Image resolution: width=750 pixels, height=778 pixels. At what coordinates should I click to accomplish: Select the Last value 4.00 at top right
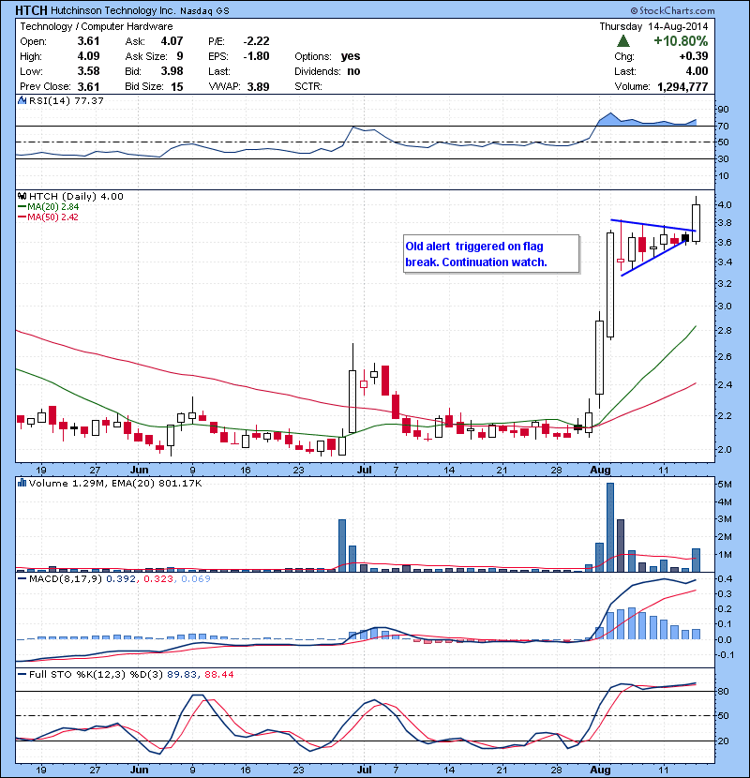point(697,71)
